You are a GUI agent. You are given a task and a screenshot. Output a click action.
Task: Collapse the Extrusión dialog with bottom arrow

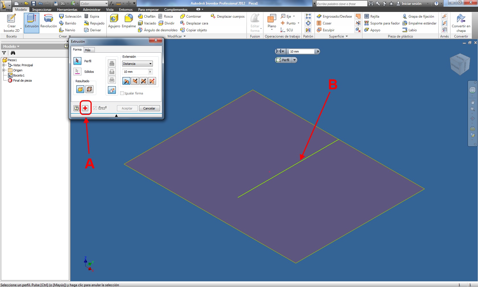[116, 115]
